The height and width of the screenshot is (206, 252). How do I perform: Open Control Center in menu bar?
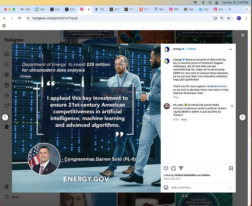217,2
